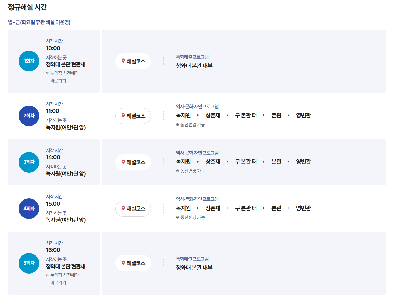Click the 5회차 light blue badge
This screenshot has width=396, height=299.
click(x=29, y=263)
